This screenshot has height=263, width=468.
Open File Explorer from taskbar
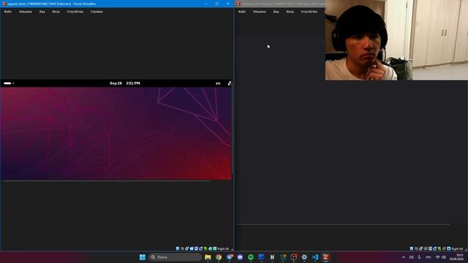coord(208,257)
